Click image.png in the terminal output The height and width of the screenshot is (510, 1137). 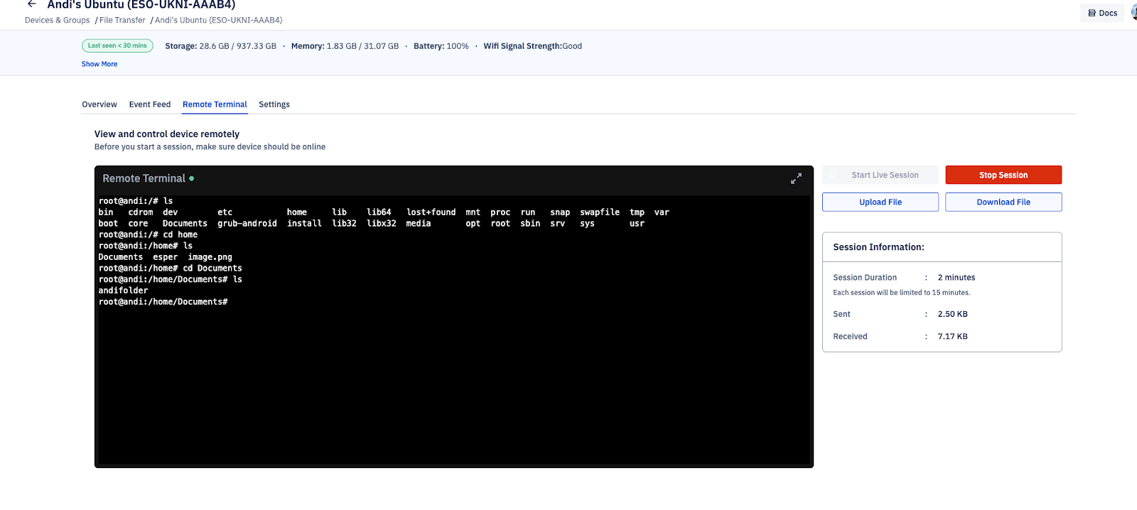point(210,257)
